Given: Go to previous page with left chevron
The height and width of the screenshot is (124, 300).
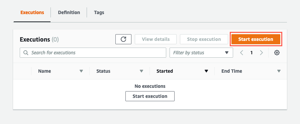Looking at the screenshot, I should (x=242, y=53).
